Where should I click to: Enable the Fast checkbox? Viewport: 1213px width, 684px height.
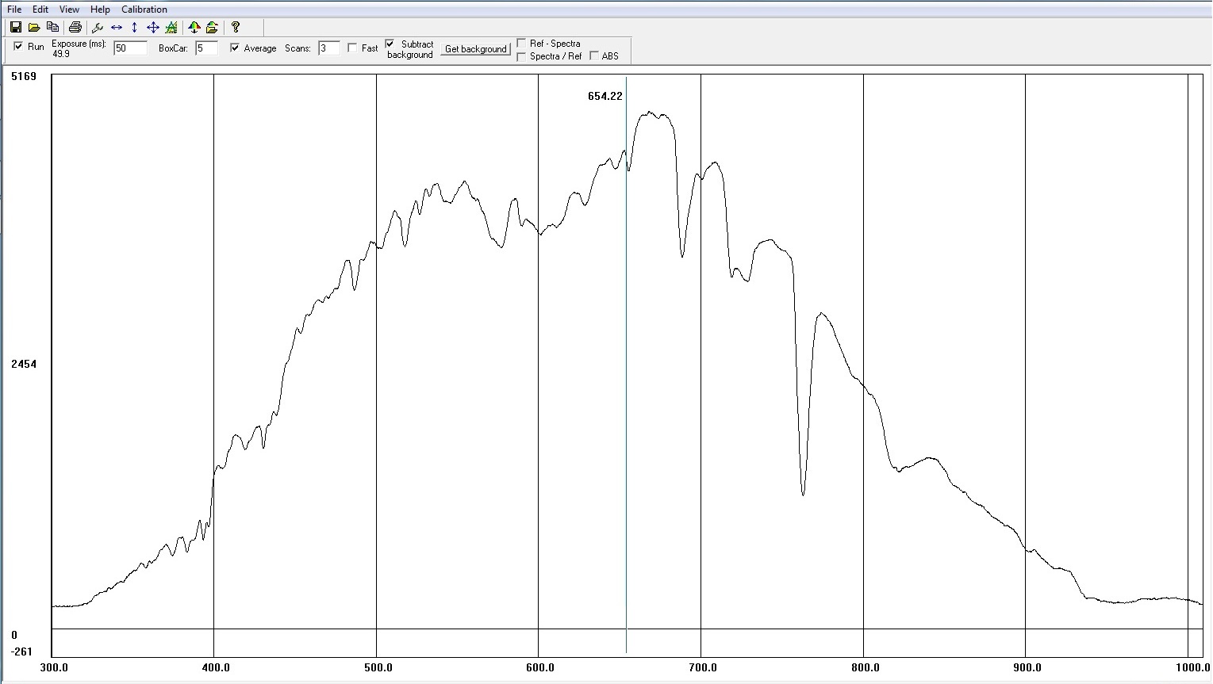click(x=352, y=48)
